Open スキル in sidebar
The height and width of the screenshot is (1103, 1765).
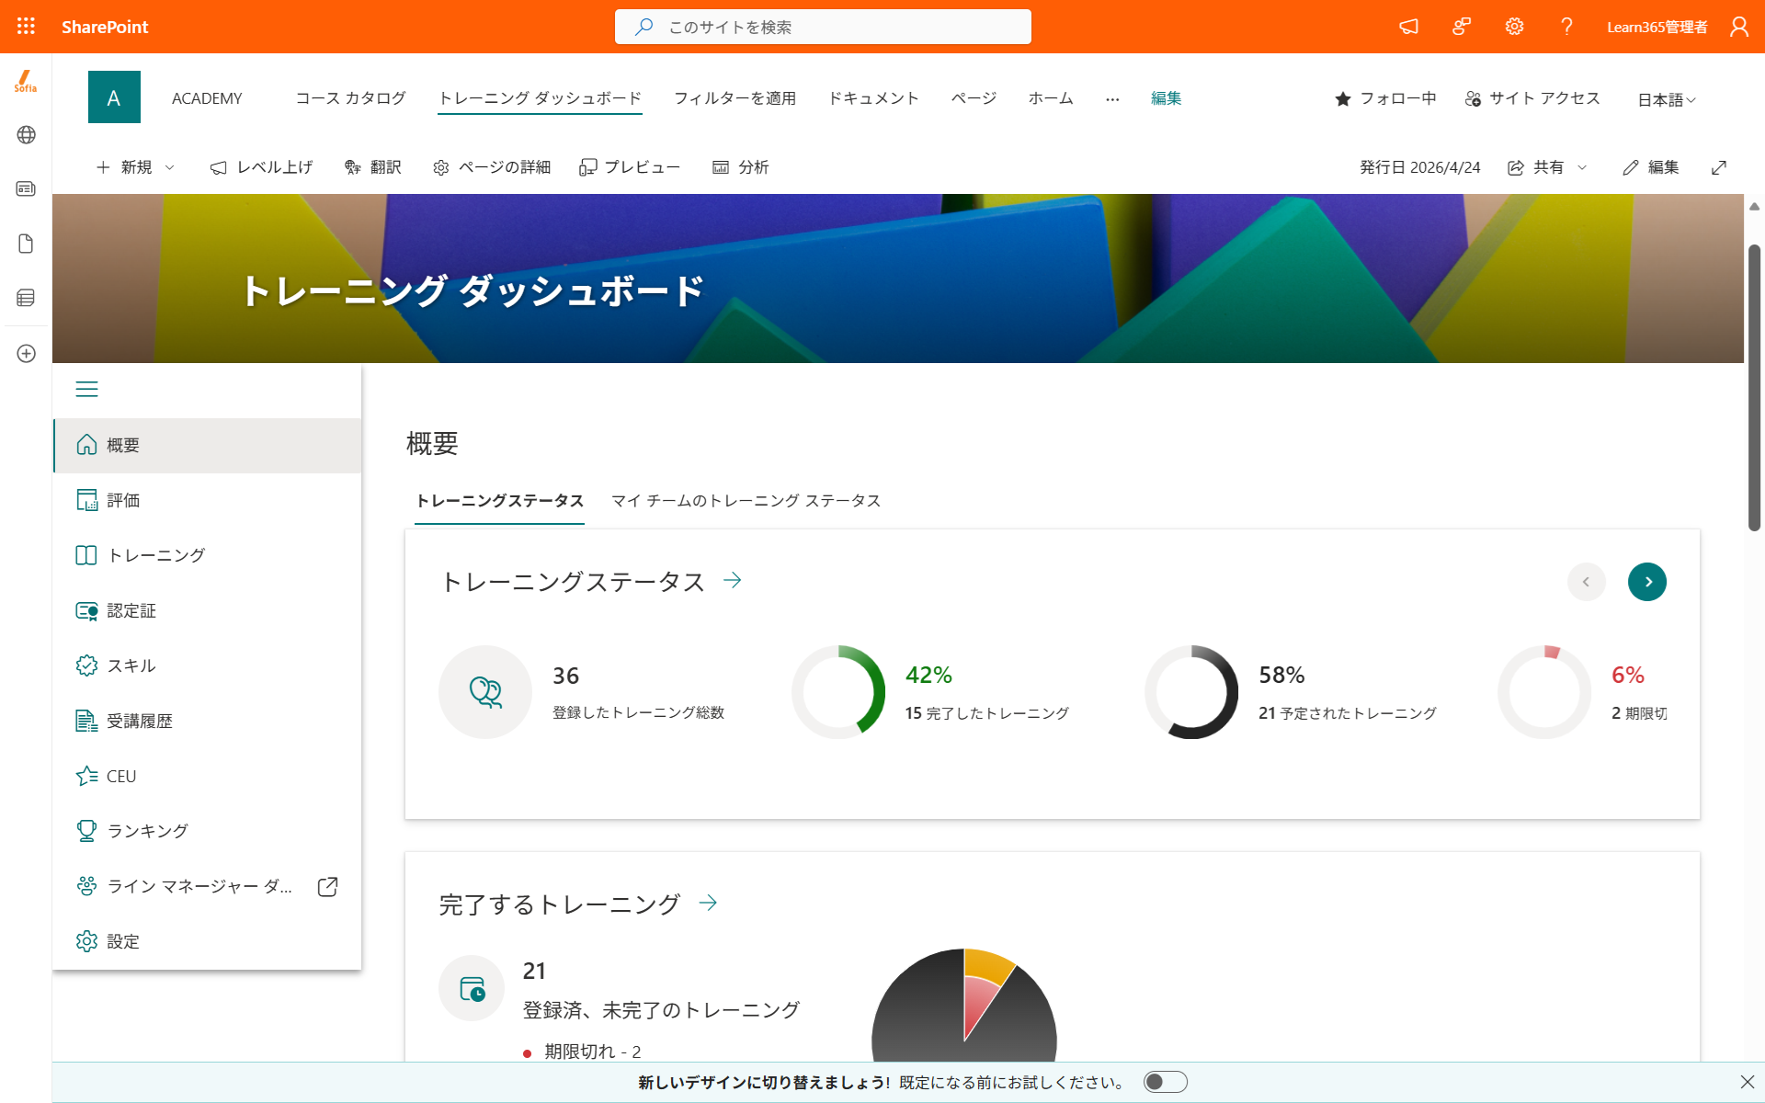click(208, 665)
